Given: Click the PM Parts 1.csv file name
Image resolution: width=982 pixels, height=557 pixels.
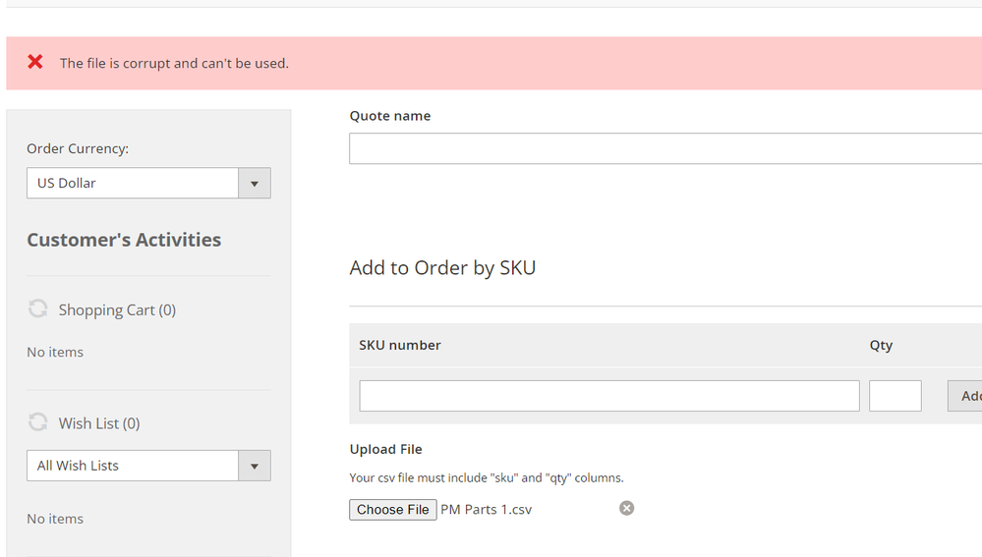Looking at the screenshot, I should pos(486,510).
